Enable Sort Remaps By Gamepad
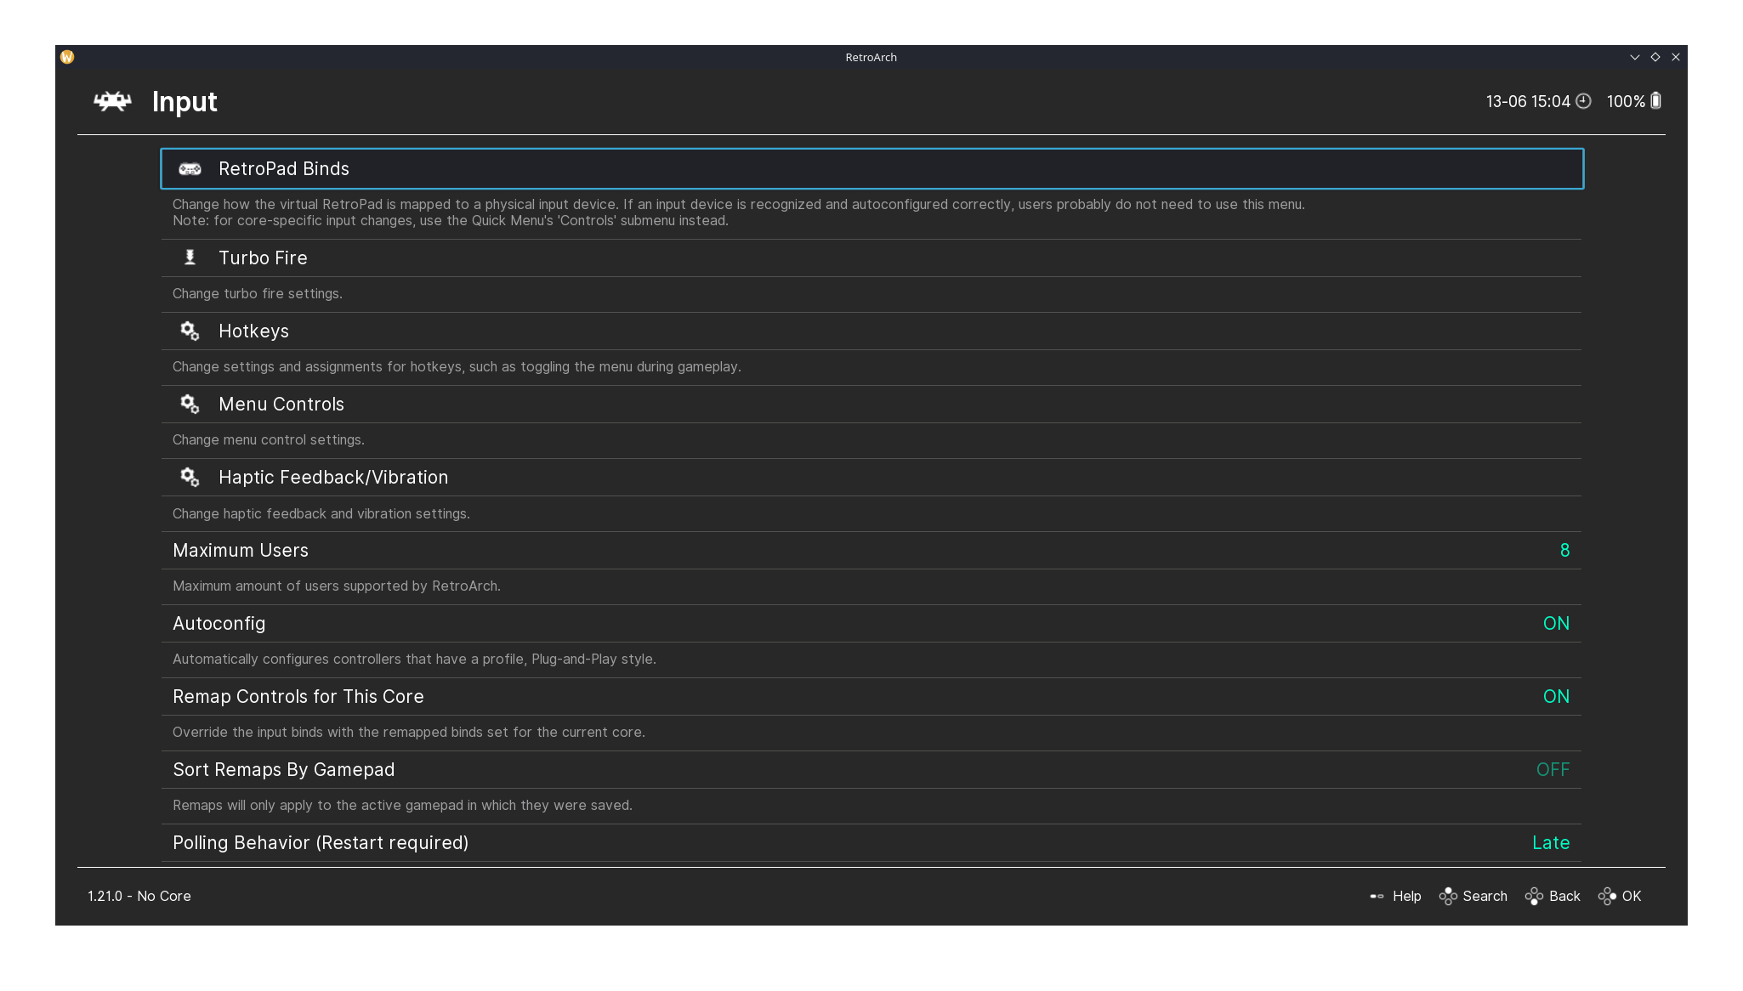1743x991 pixels. [x=1552, y=770]
